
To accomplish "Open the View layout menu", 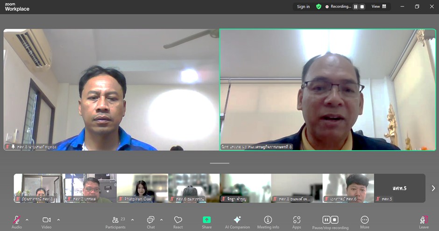I will [379, 7].
